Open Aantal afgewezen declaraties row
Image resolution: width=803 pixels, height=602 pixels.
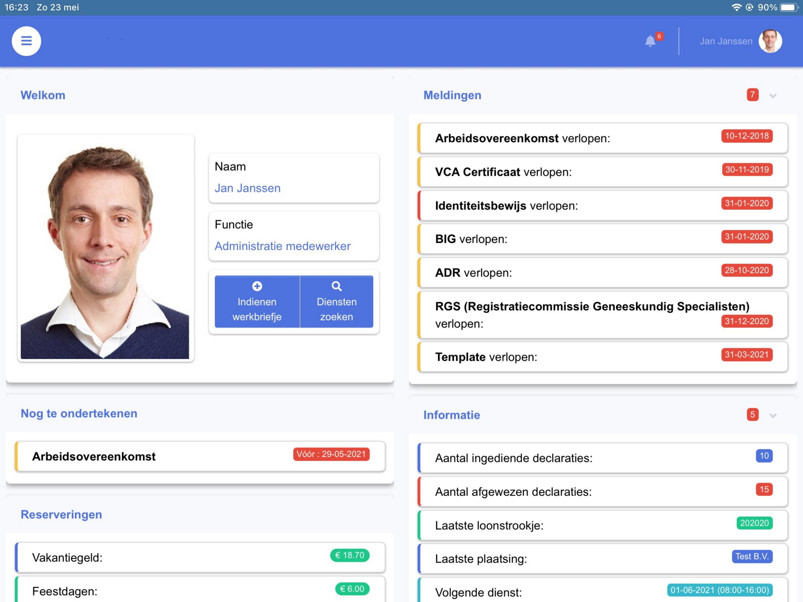[x=603, y=491]
